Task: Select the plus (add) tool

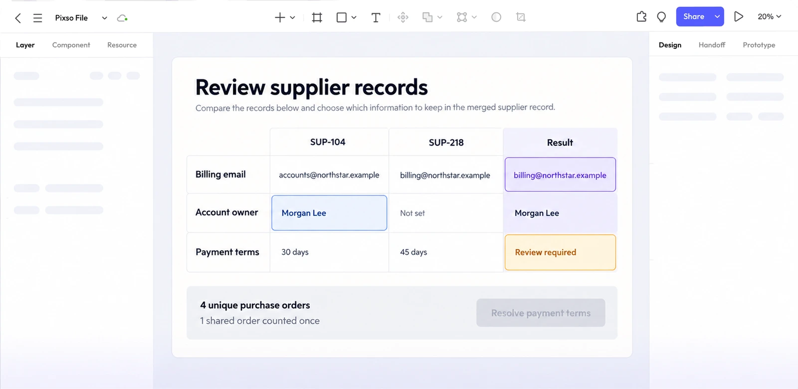Action: click(280, 17)
